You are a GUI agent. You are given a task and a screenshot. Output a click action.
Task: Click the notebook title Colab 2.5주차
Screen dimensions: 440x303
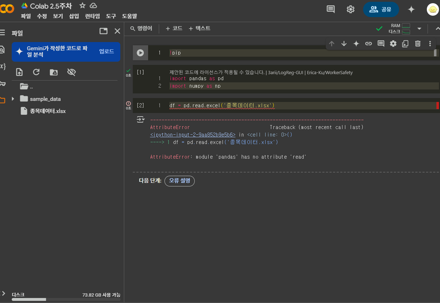(51, 5)
